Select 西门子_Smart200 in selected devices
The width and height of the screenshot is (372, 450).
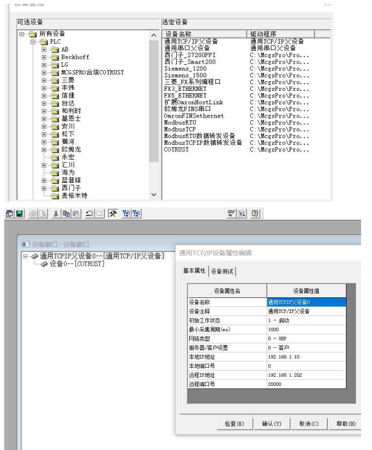(190, 62)
